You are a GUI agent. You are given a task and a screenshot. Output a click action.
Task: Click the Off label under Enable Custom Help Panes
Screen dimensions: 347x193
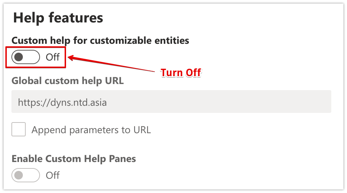coord(52,175)
